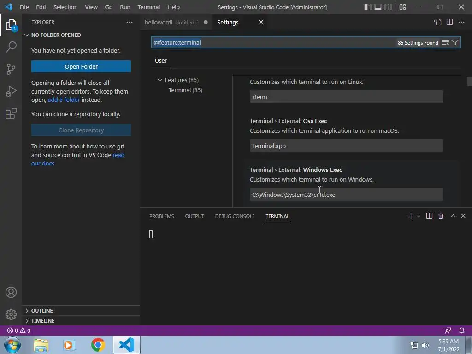Open the Source Control view icon
Screen dimensions: 472x354
pyautogui.click(x=11, y=69)
